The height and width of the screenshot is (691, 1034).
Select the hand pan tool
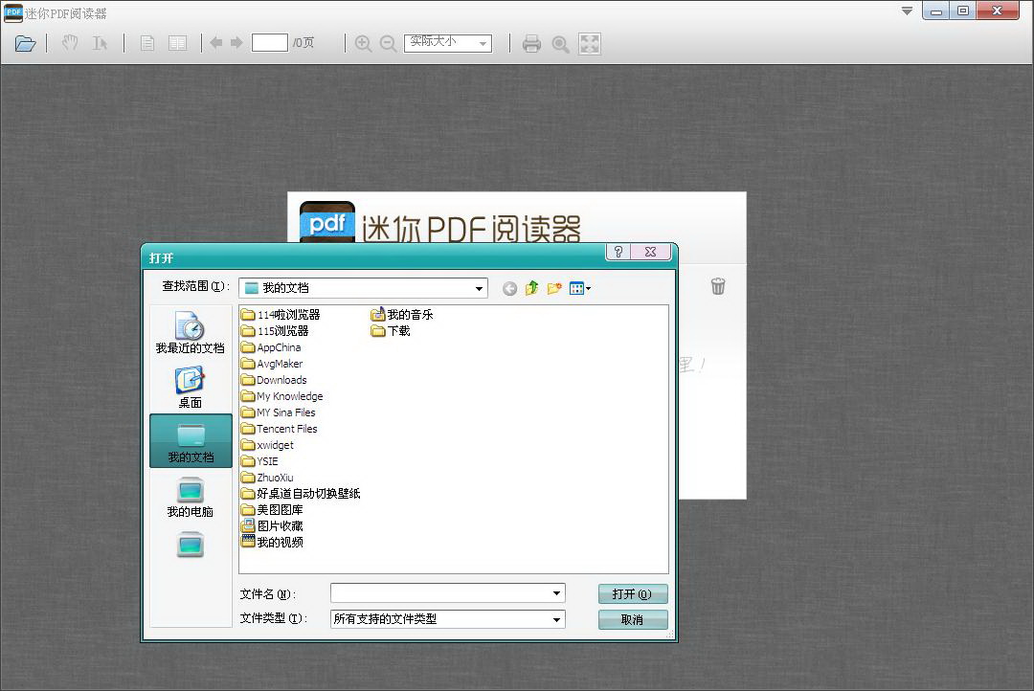pos(68,42)
